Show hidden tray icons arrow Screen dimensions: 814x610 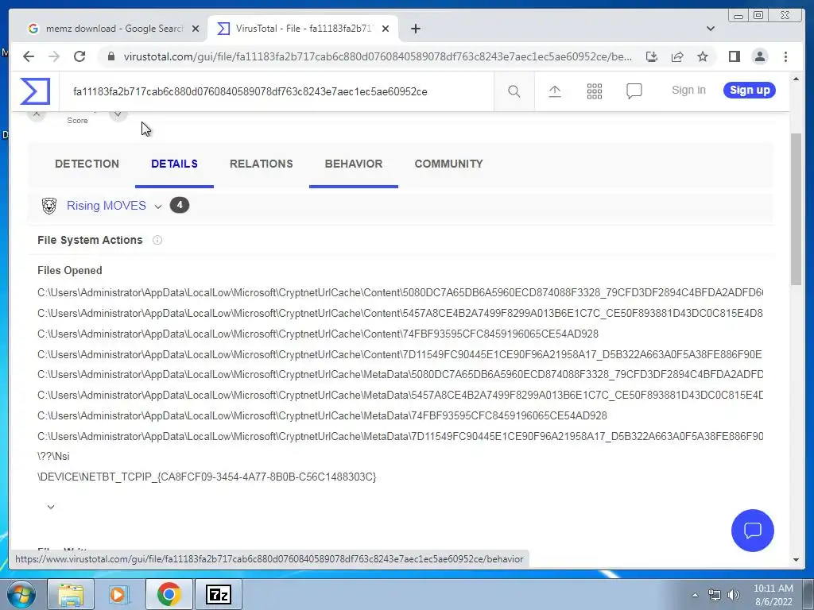[x=695, y=595]
